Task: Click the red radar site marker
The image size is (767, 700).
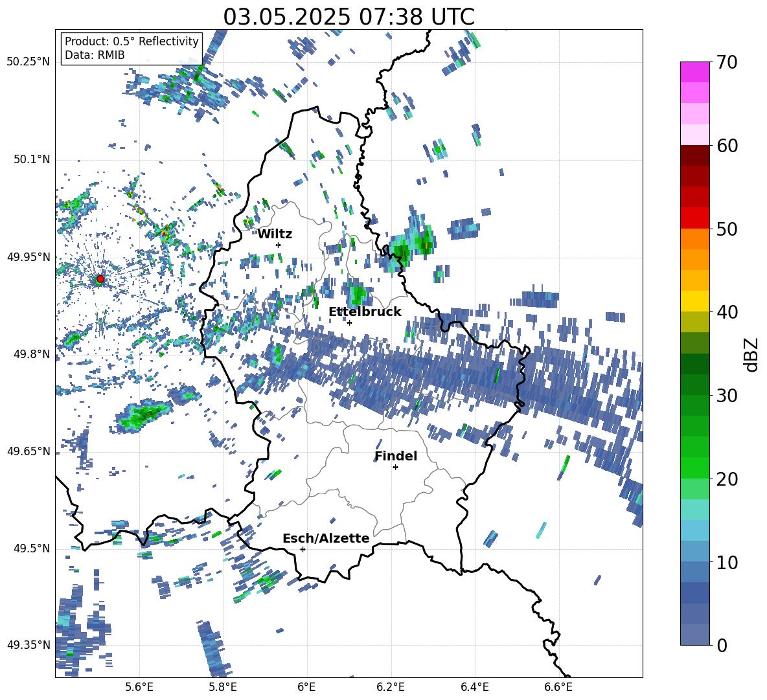Action: tap(100, 279)
